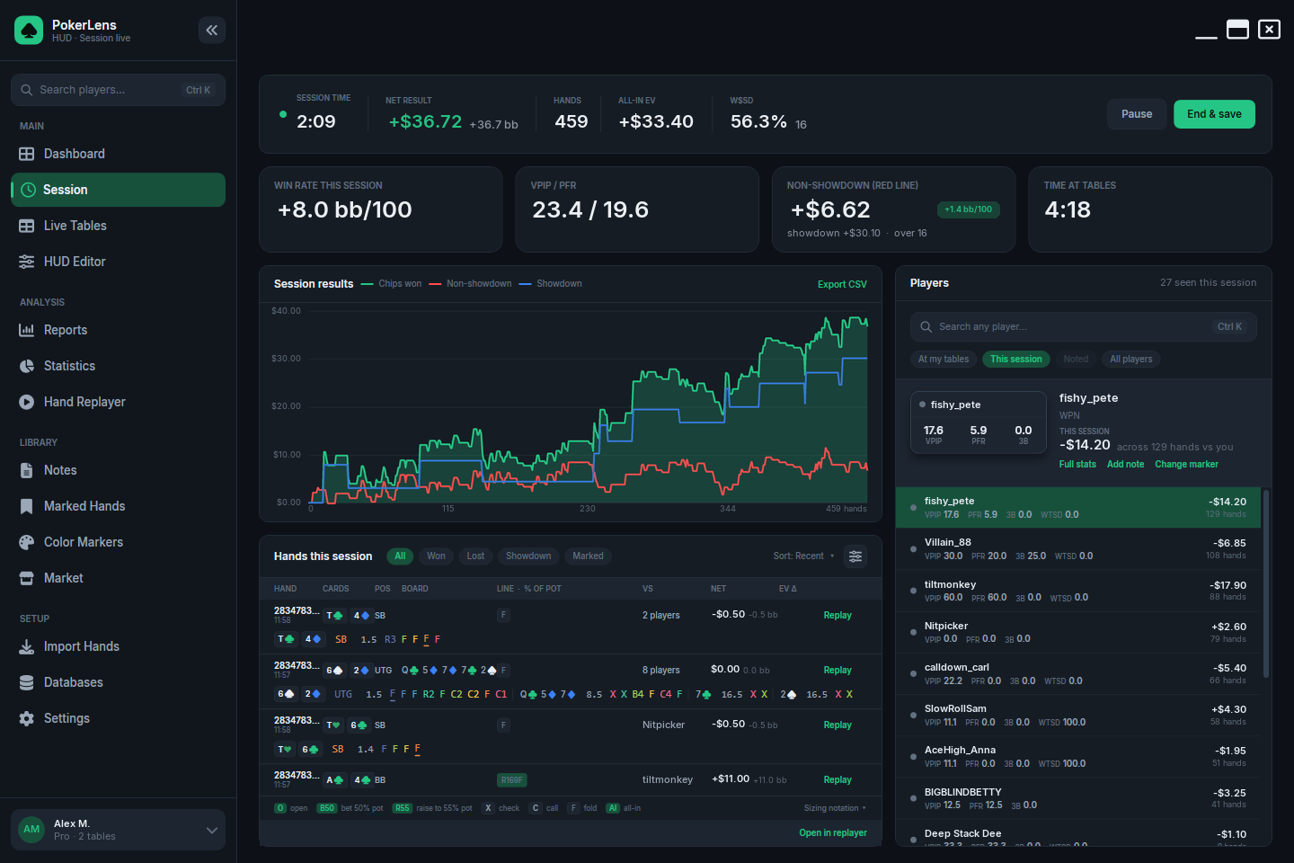Open fishy_pete's Full stats
This screenshot has height=863, width=1294.
click(x=1077, y=465)
